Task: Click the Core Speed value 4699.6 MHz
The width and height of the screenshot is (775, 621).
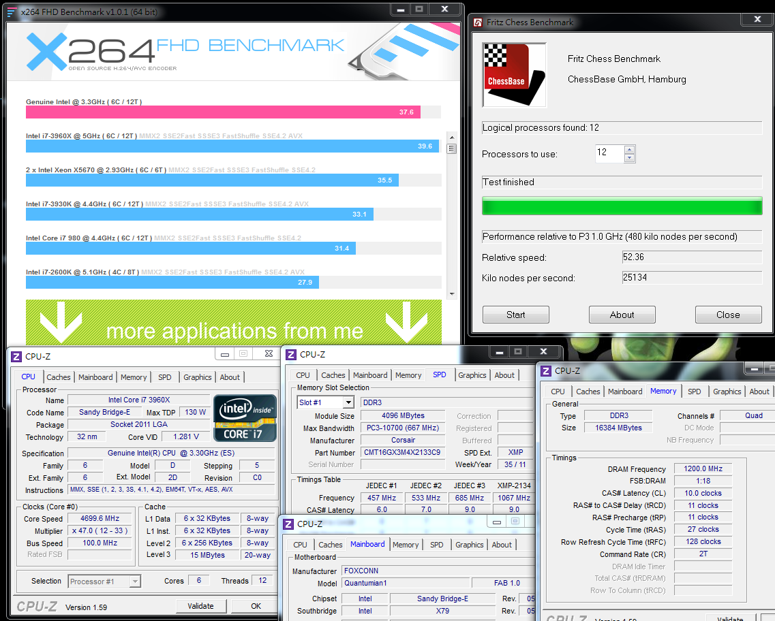Action: coord(100,518)
